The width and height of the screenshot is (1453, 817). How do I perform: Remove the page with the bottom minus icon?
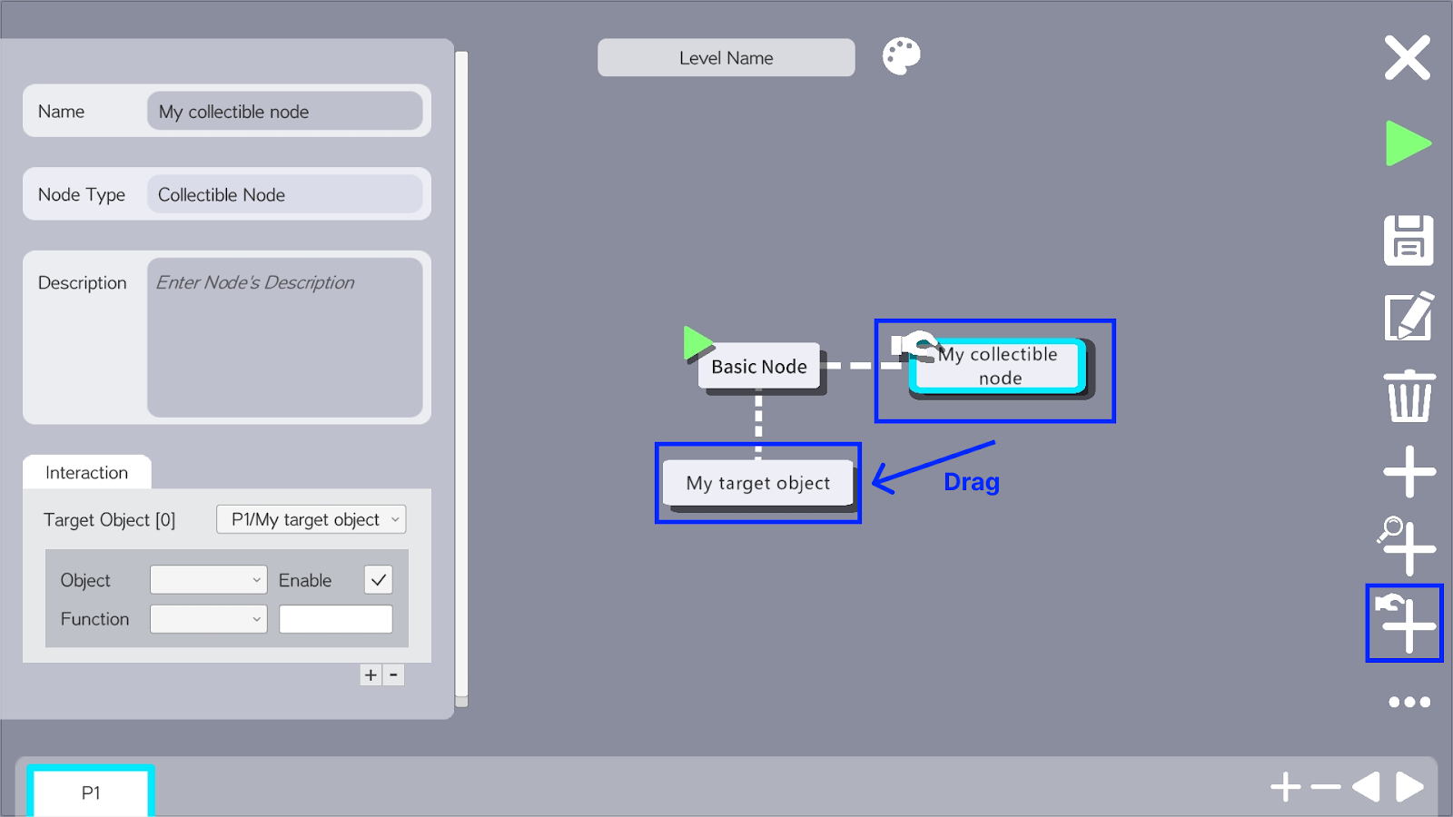pyautogui.click(x=1326, y=787)
